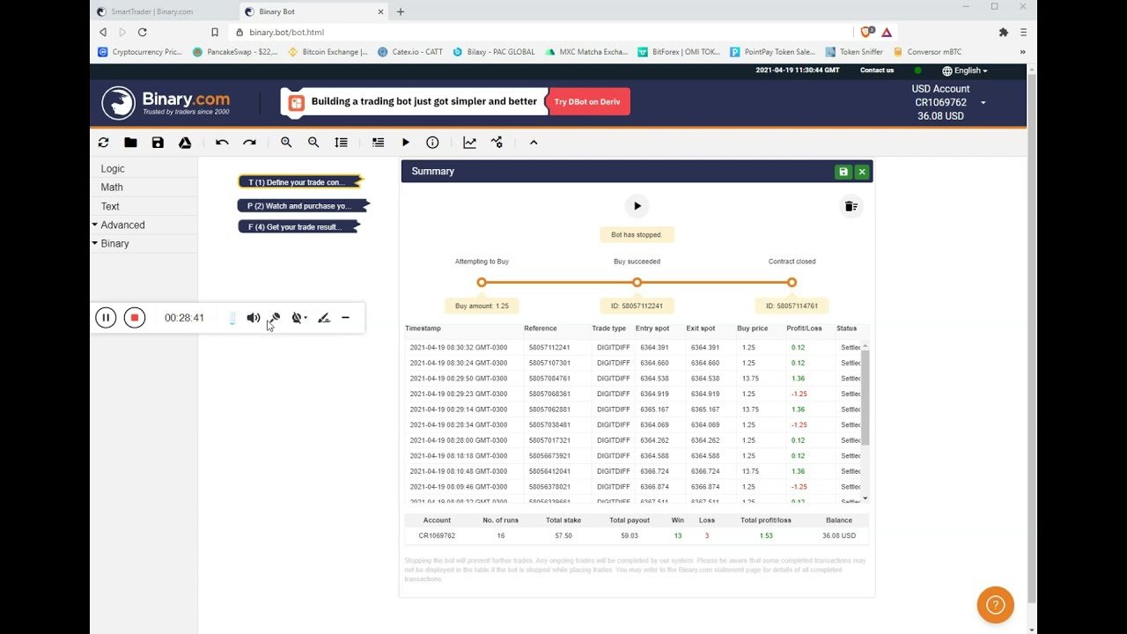Screen dimensions: 1127x634
Task: Open the recorder annotation pen tool
Action: pyautogui.click(x=324, y=318)
